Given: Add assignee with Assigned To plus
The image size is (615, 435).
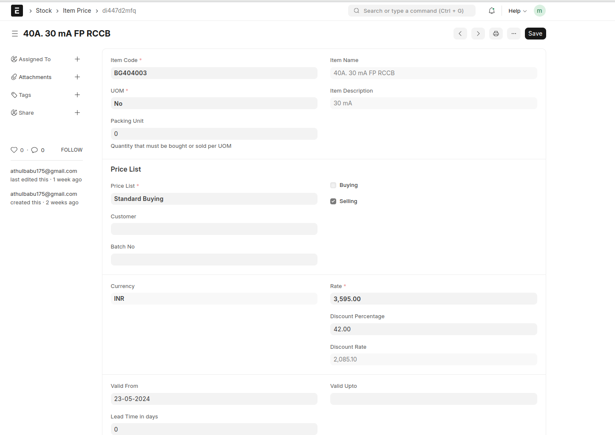Looking at the screenshot, I should coord(77,59).
